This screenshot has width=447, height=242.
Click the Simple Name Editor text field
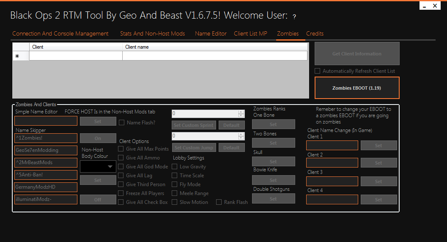click(x=46, y=121)
